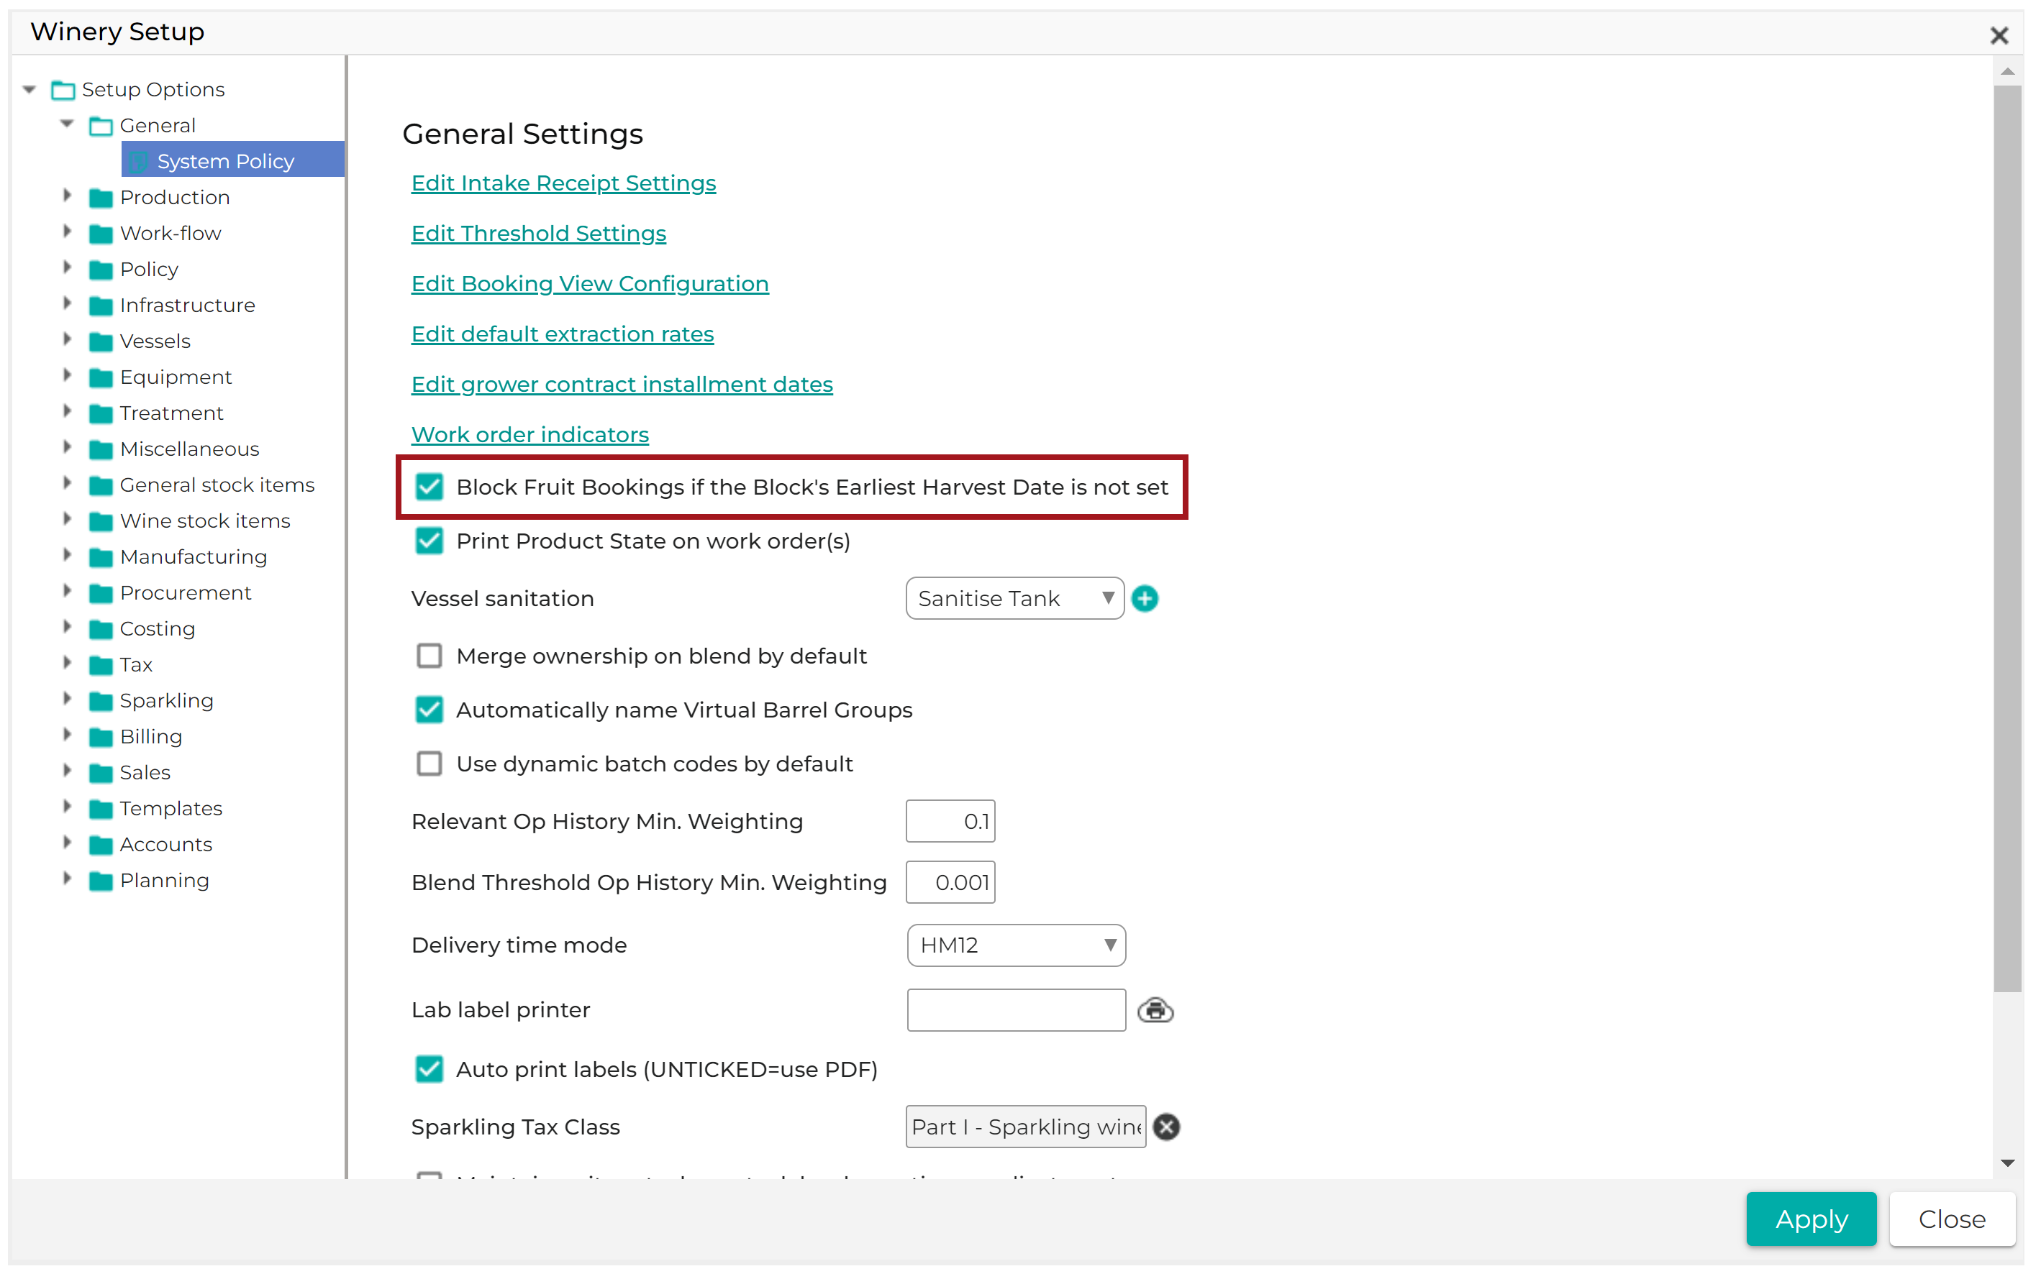Image resolution: width=2041 pixels, height=1279 pixels.
Task: Uncheck Print Product State on work orders
Action: (x=429, y=541)
